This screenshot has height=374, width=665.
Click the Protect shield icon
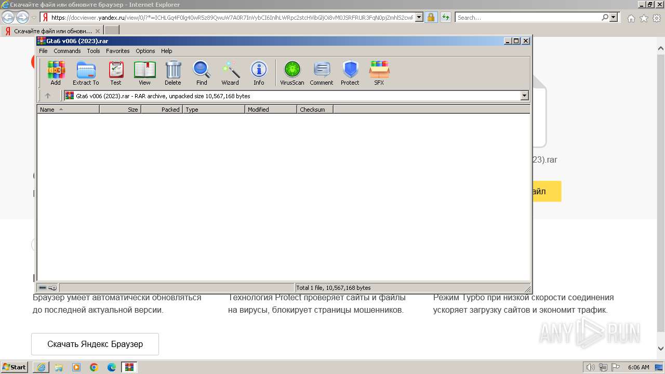[x=350, y=73]
